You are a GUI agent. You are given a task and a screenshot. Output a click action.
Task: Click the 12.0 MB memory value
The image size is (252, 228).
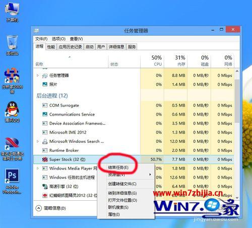[177, 141]
